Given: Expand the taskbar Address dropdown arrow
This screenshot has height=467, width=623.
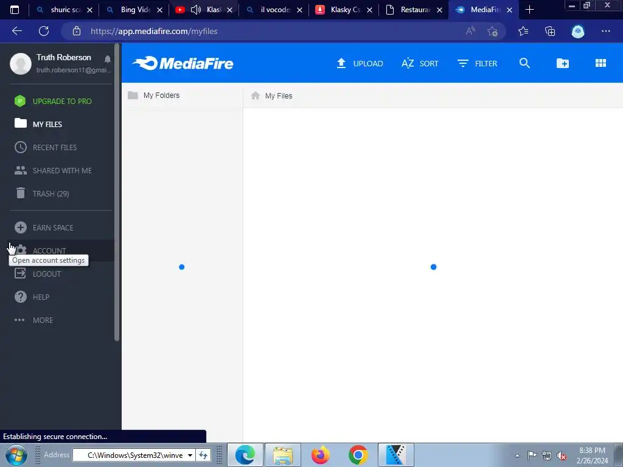Looking at the screenshot, I should pos(190,455).
